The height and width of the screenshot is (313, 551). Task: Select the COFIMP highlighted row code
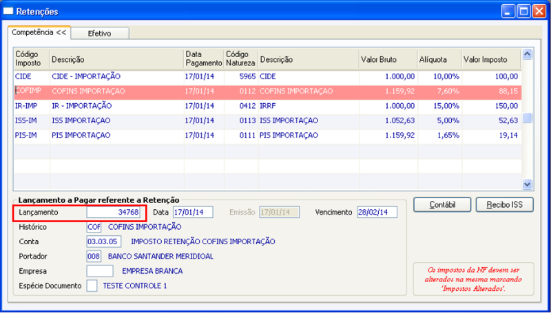pyautogui.click(x=32, y=91)
